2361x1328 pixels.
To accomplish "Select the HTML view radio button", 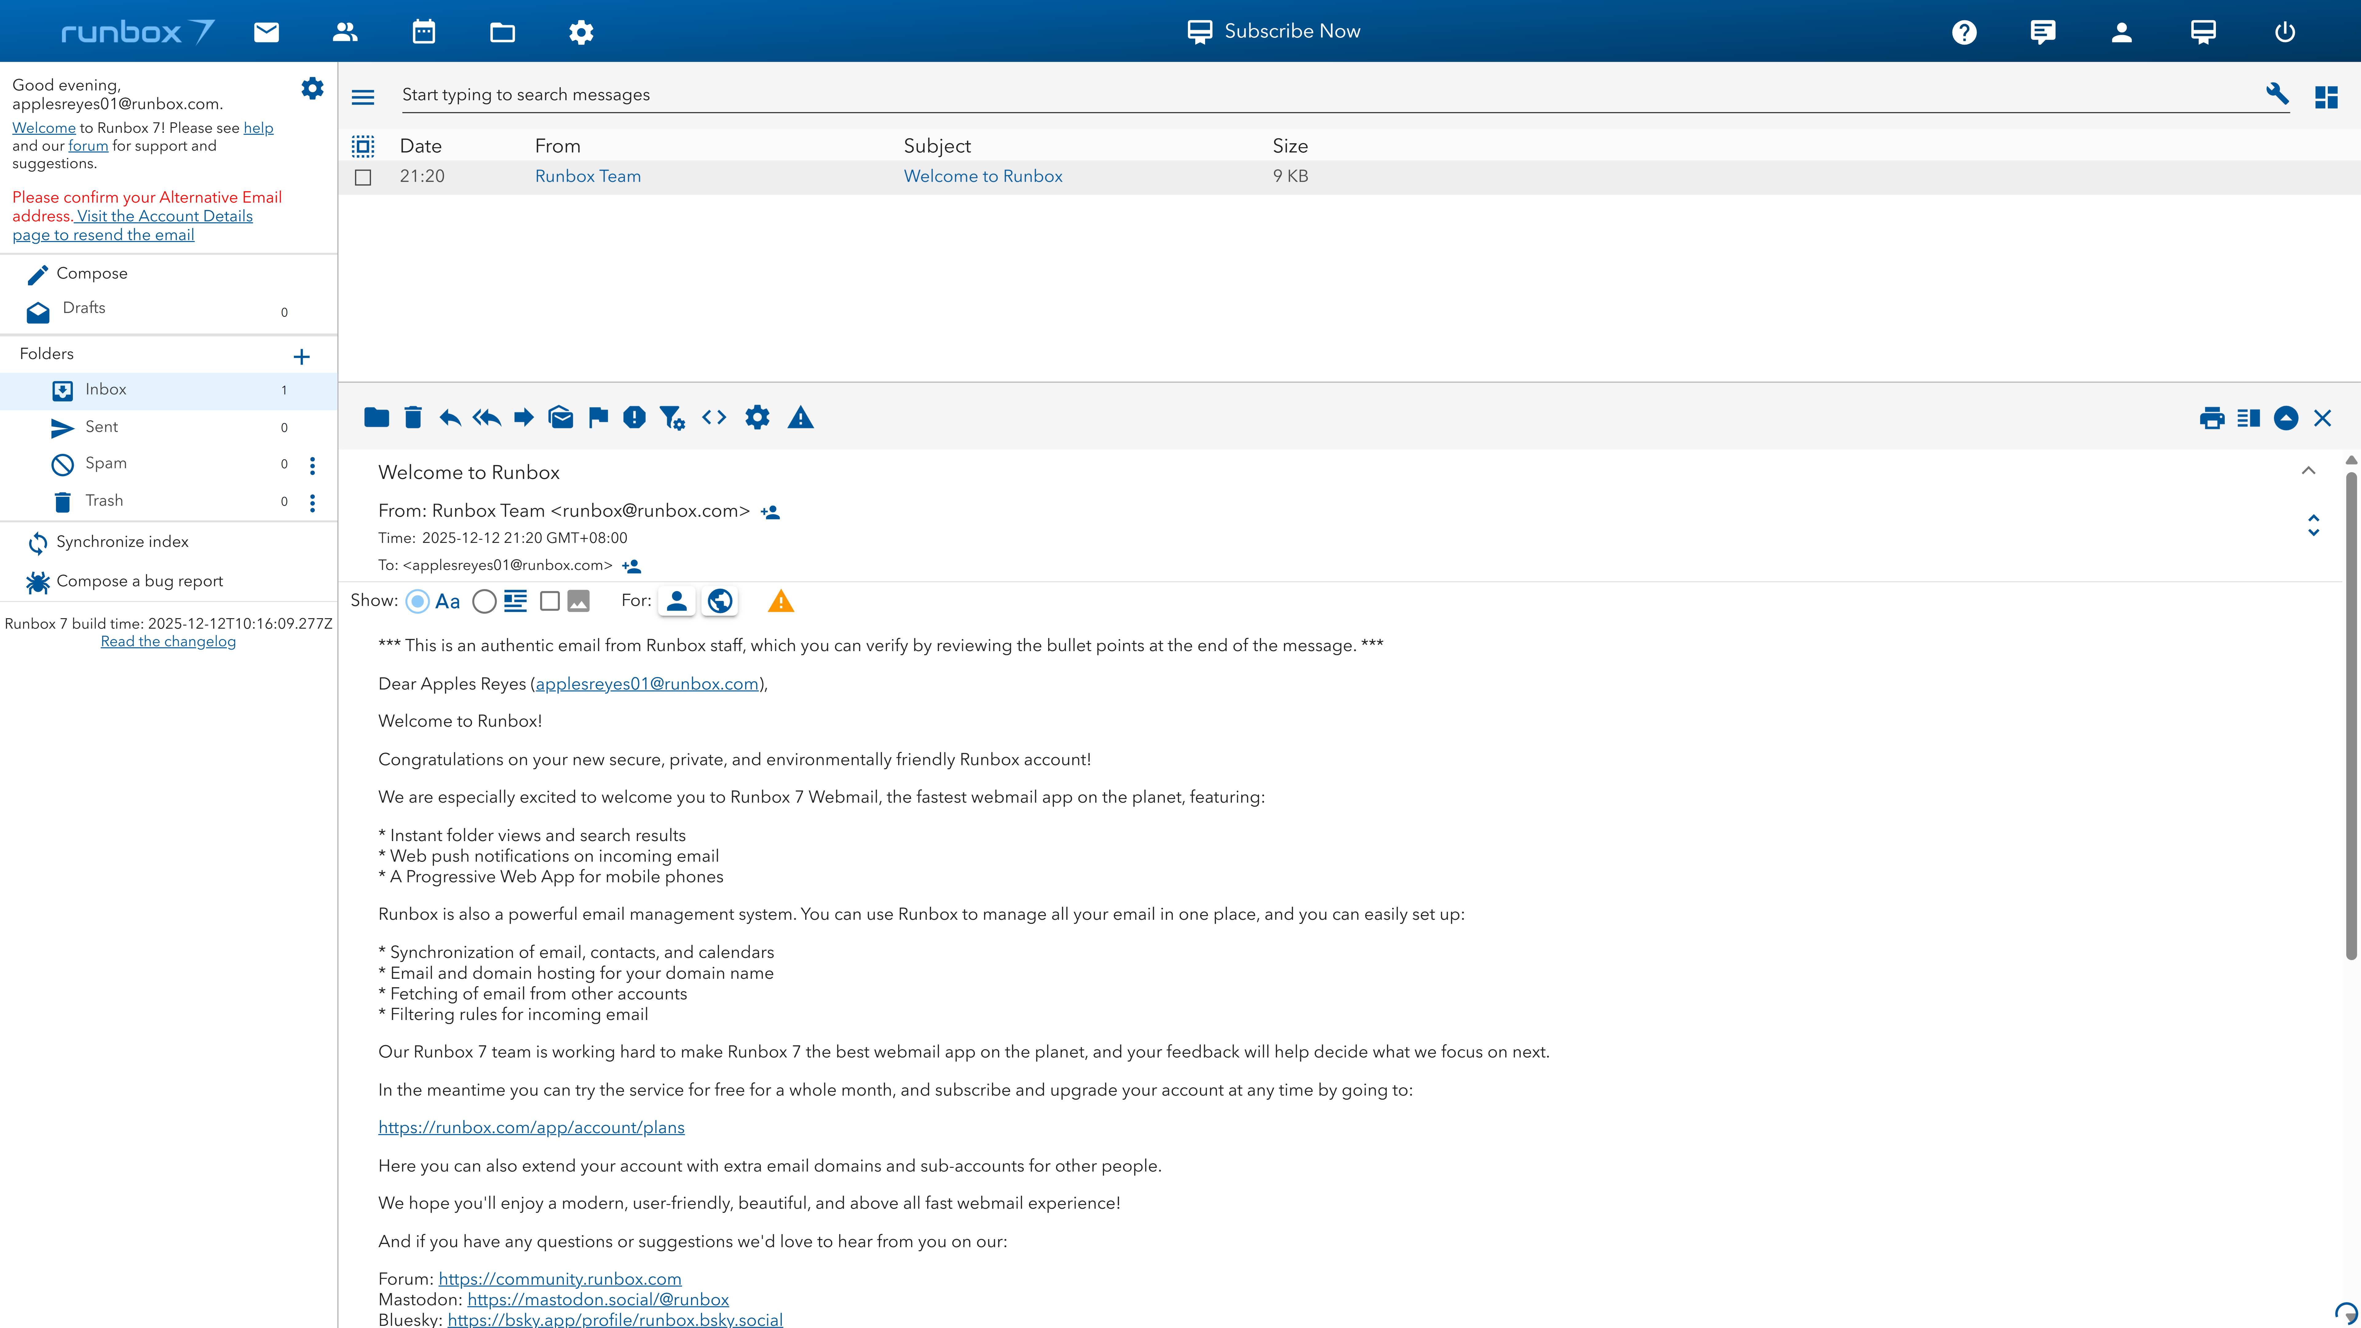I will 484,601.
